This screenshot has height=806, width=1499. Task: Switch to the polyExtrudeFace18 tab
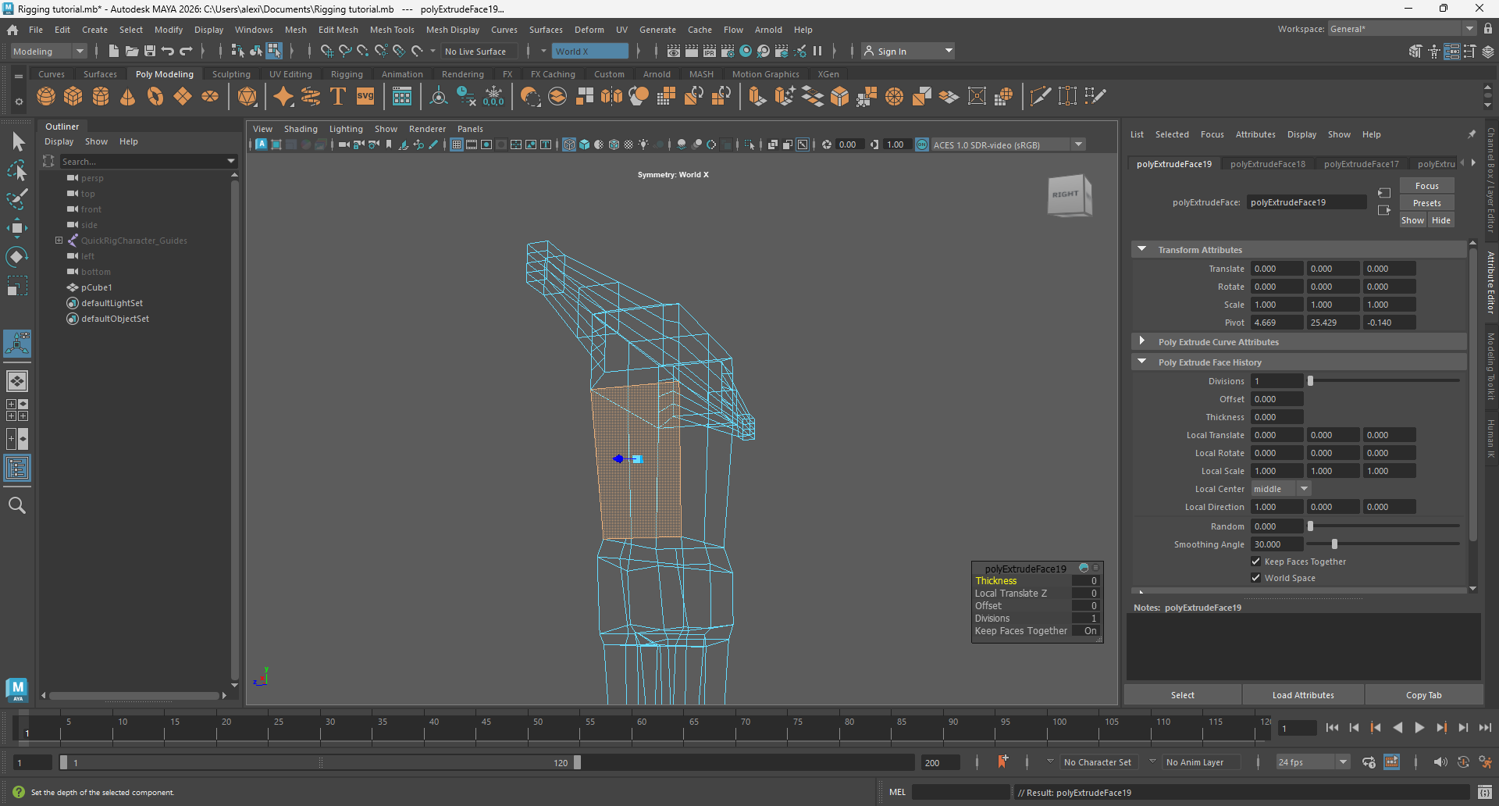[x=1267, y=164]
